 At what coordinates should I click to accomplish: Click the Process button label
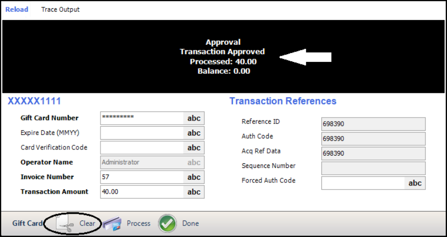pos(139,223)
